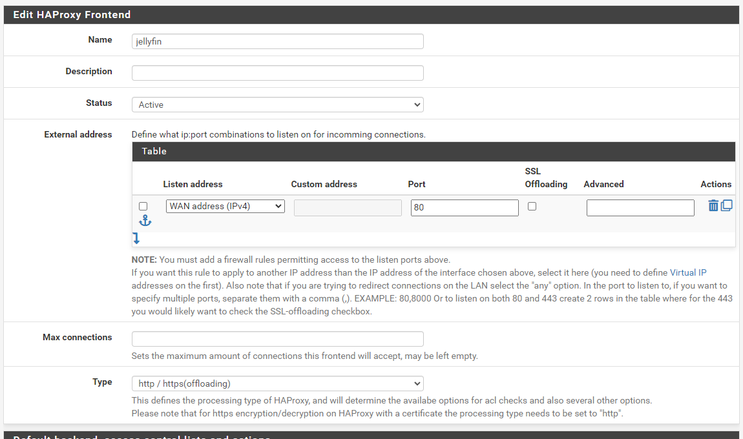Click the anchor icon on the row
Image resolution: width=743 pixels, height=439 pixels.
[x=145, y=221]
